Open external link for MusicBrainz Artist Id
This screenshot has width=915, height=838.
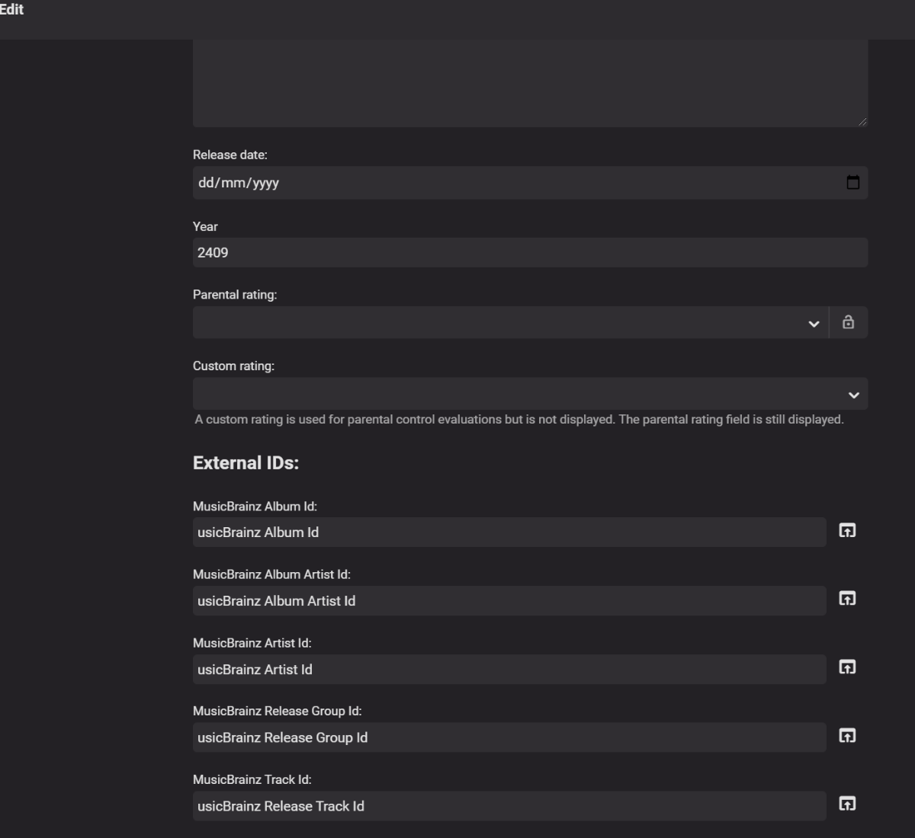pos(847,667)
